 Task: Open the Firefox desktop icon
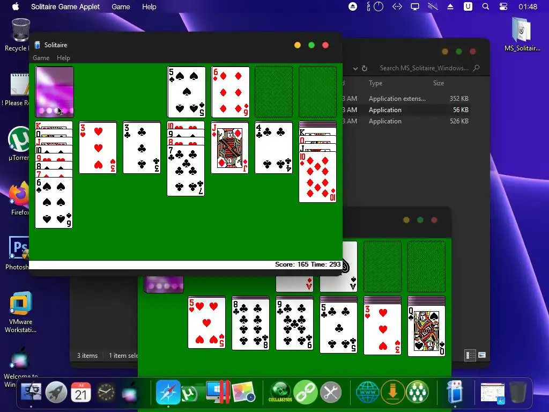pyautogui.click(x=20, y=198)
